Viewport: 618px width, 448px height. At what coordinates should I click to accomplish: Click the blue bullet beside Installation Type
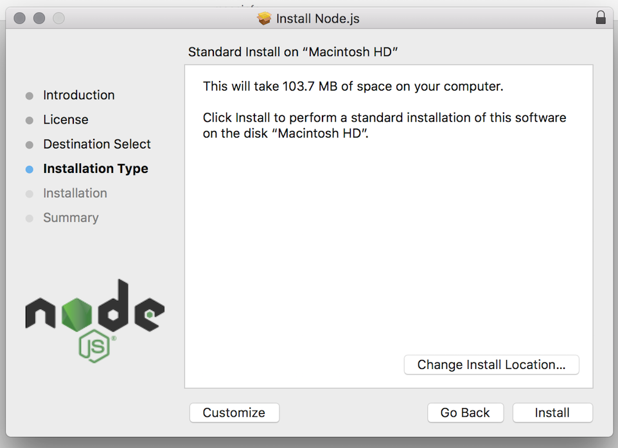pyautogui.click(x=29, y=170)
